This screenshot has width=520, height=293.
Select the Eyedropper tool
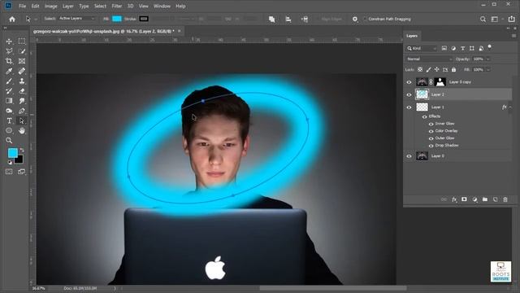(9, 71)
